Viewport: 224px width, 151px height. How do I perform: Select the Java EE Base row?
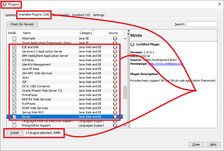[65, 69]
